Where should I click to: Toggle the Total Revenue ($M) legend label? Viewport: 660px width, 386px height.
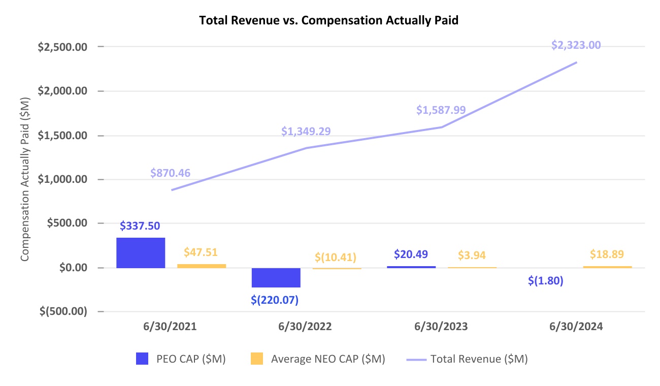(479, 359)
